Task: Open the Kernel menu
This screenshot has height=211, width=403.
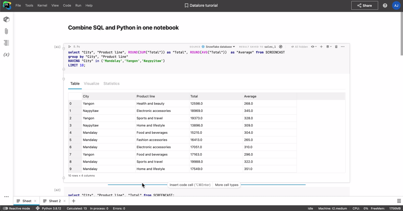Action: (42, 5)
